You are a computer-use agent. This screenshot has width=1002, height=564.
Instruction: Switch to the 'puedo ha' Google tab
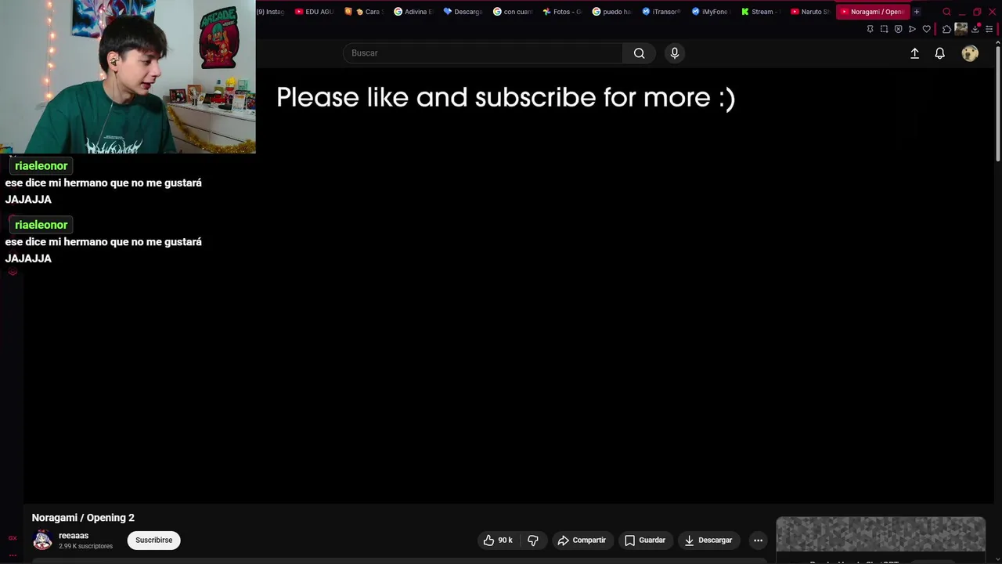[611, 12]
